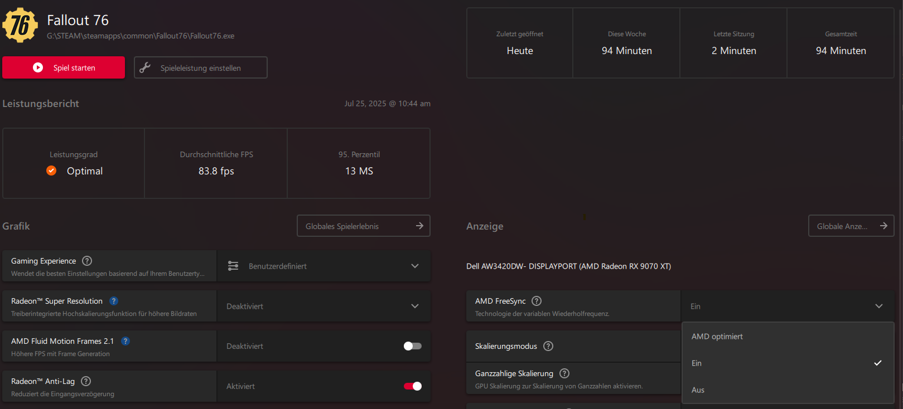
Task: Select Aus in FreeSync menu
Action: (788, 390)
